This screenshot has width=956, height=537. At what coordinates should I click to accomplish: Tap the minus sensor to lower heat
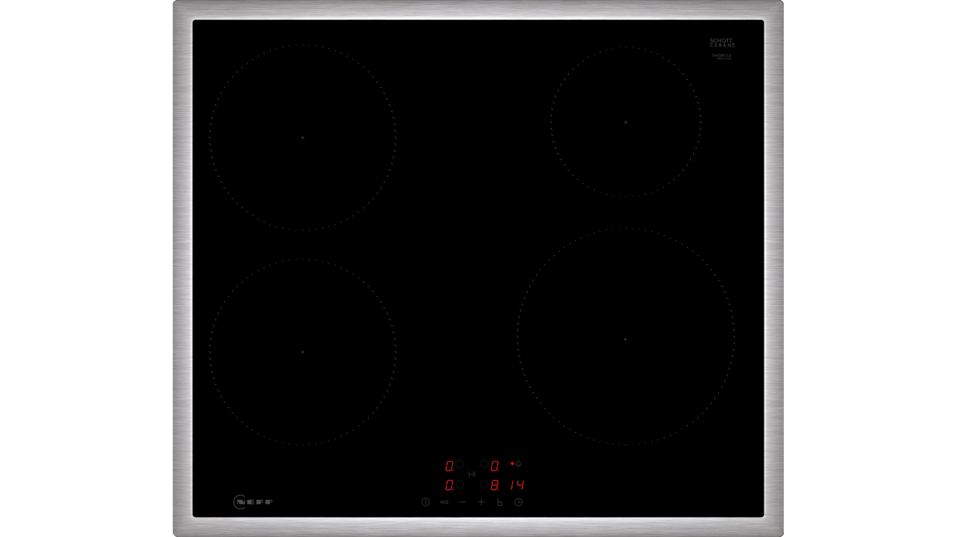click(x=462, y=502)
